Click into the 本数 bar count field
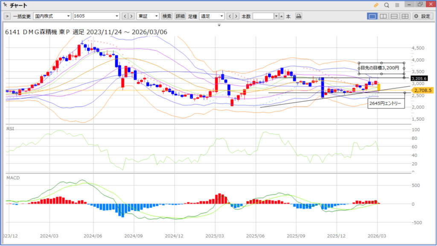 pos(263,16)
